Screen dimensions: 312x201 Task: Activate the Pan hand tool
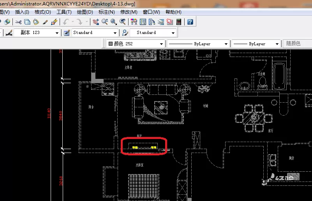click(x=96, y=22)
